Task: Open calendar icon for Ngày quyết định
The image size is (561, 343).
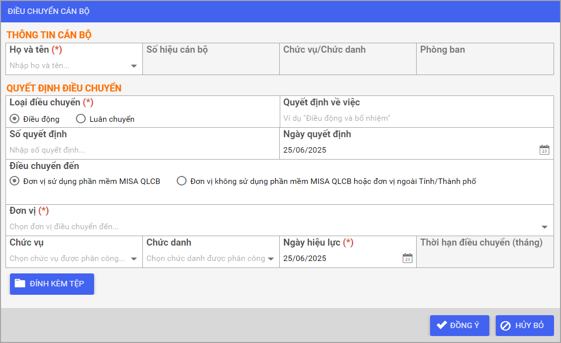Action: (544, 150)
